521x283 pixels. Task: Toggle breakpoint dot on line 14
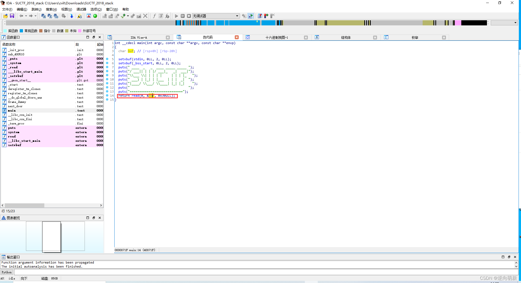coord(107,96)
